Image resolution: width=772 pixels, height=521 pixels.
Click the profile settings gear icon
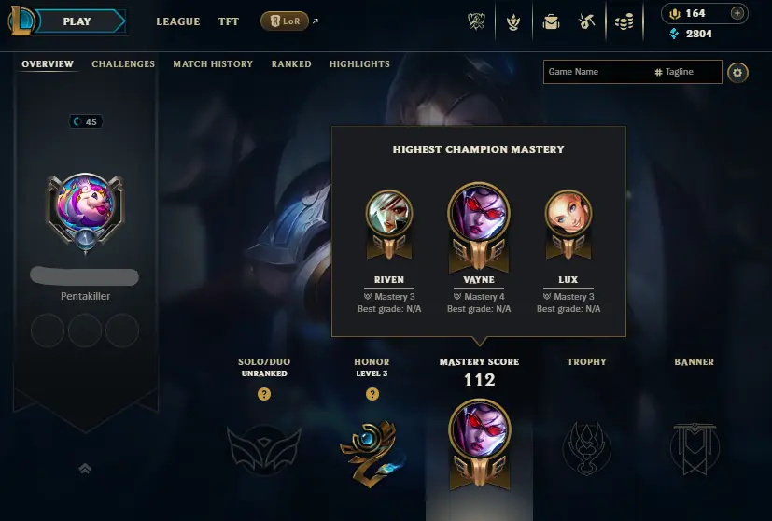point(737,73)
